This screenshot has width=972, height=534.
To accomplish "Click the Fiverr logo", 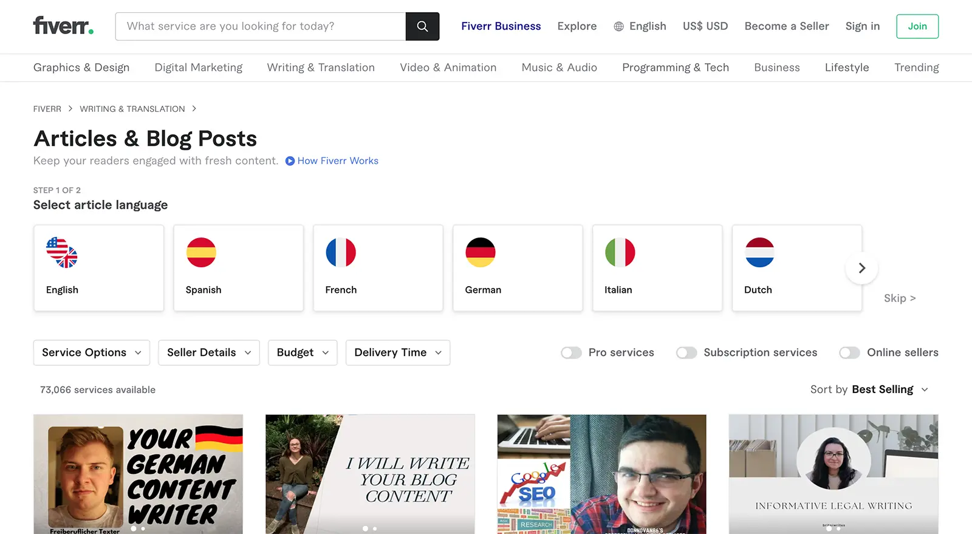I will [x=63, y=26].
